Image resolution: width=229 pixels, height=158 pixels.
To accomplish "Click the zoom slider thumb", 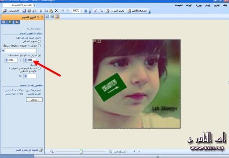I will (81, 152).
